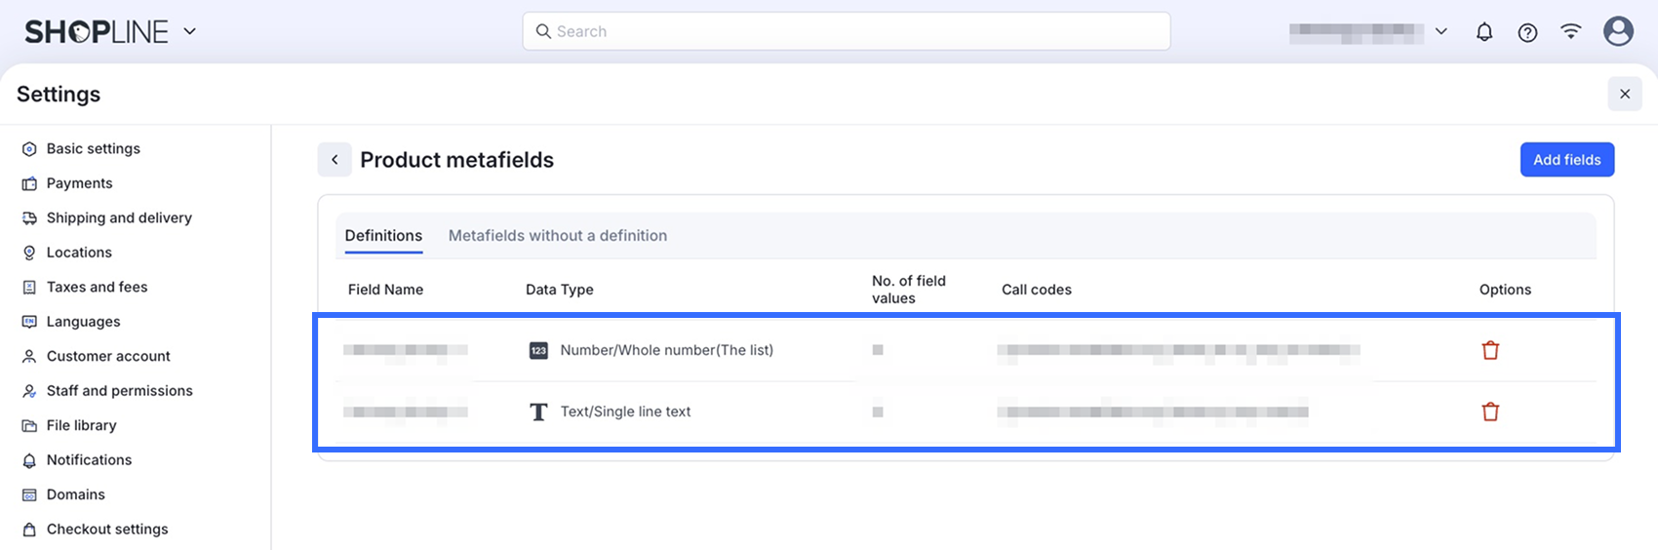Screen dimensions: 1658x550
Task: Close the Settings panel
Action: (1625, 94)
